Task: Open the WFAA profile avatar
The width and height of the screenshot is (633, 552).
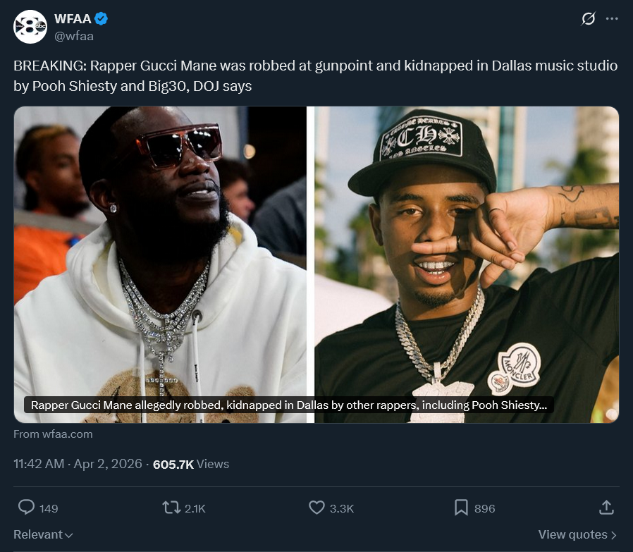Action: (x=30, y=27)
